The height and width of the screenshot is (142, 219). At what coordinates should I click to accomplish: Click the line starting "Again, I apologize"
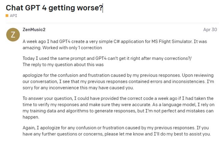pos(116,128)
